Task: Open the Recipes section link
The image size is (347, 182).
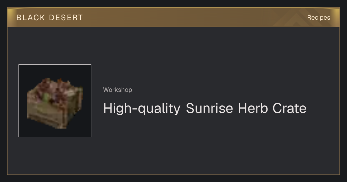Action: (319, 18)
